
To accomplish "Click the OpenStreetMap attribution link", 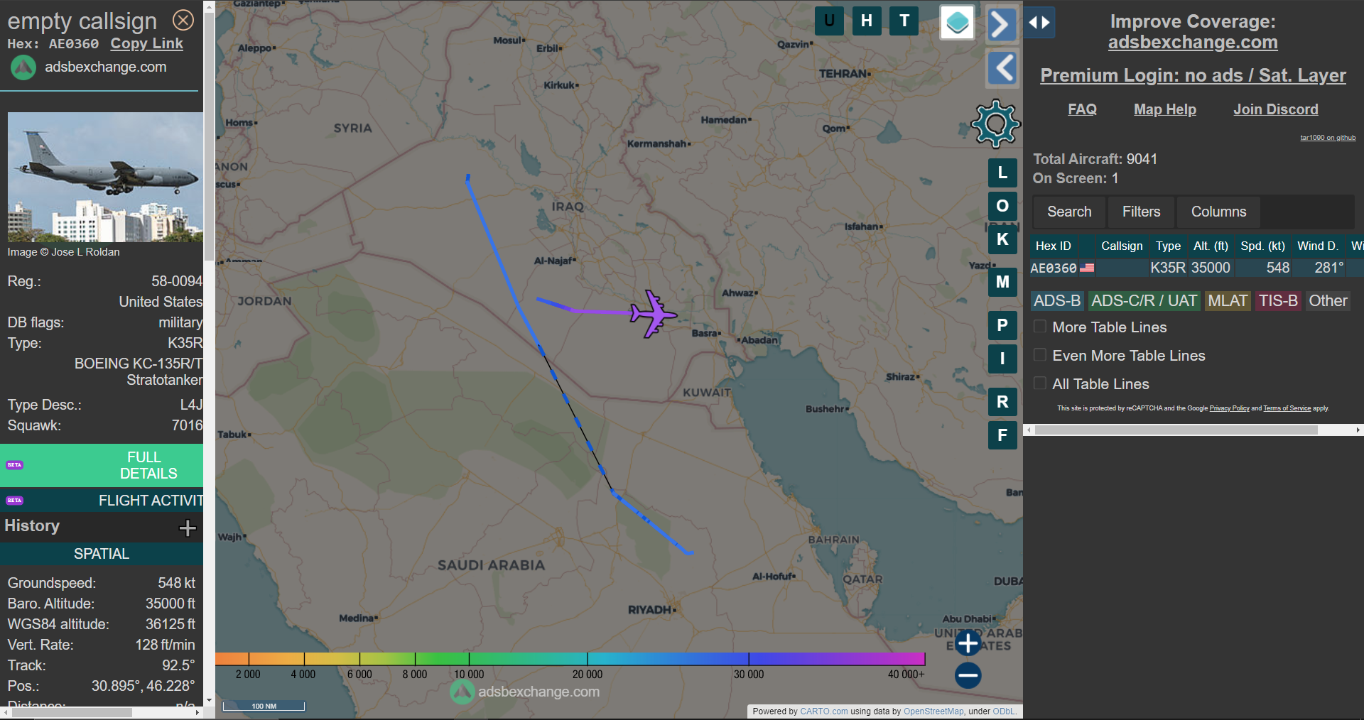I will [x=933, y=711].
